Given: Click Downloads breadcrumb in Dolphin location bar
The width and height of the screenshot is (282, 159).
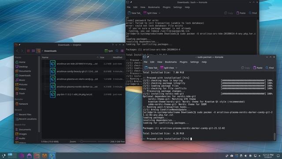Looking at the screenshot, I should pyautogui.click(x=50, y=51).
